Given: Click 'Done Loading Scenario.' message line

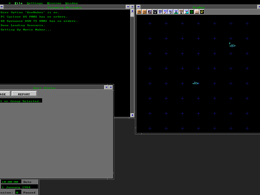Looking at the screenshot, I should [x=23, y=25].
